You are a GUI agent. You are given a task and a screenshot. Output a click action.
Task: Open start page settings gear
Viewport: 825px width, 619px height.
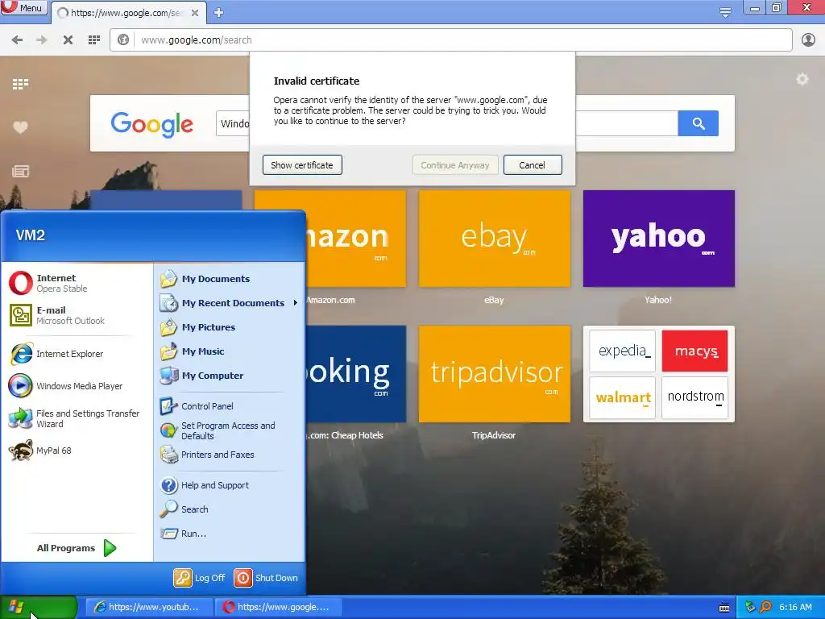[x=802, y=80]
